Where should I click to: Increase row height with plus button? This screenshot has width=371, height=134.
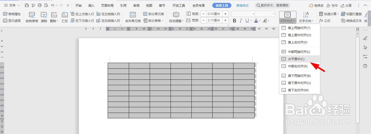click(225, 14)
